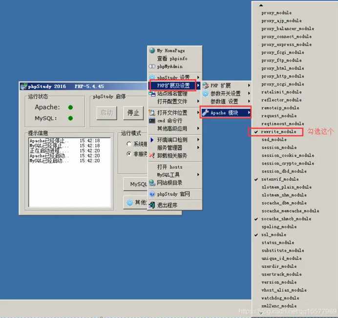This screenshot has height=318, width=338.
Task: Select remoteip_module entry
Action: pos(280,108)
